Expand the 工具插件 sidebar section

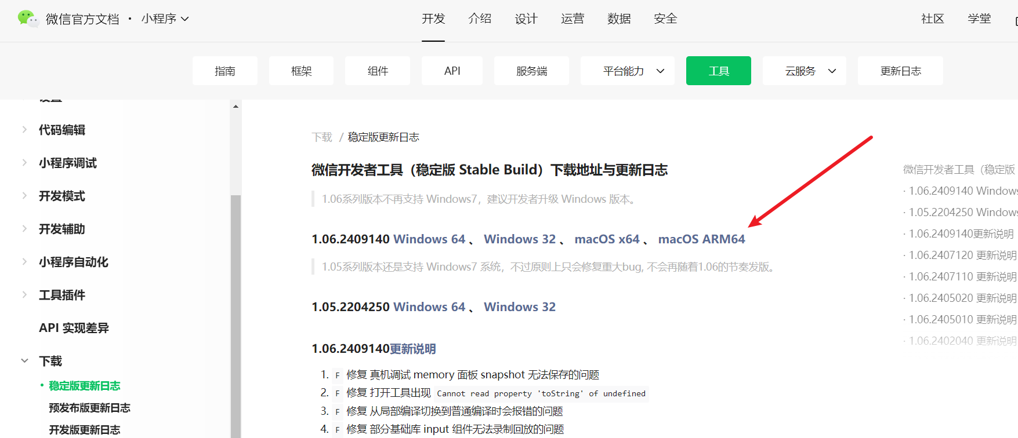click(x=62, y=295)
